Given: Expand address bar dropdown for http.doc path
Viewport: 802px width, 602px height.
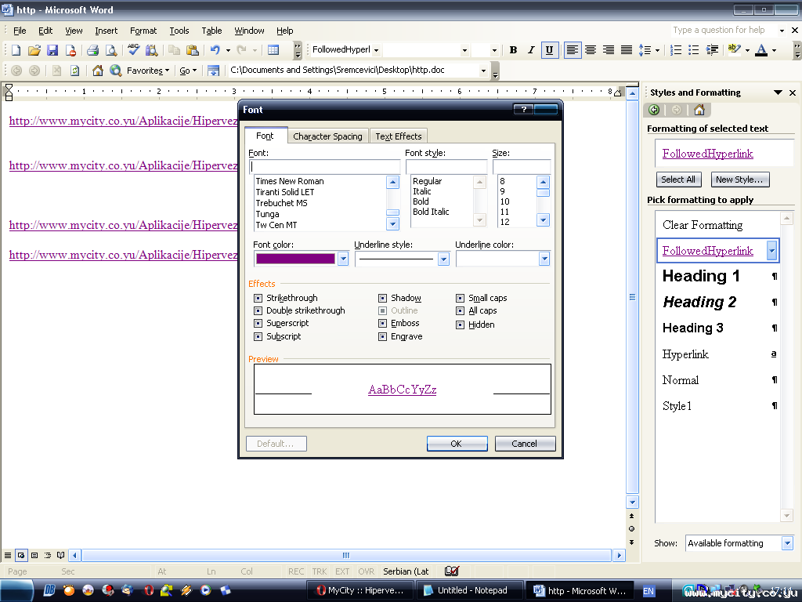Looking at the screenshot, I should tap(483, 70).
